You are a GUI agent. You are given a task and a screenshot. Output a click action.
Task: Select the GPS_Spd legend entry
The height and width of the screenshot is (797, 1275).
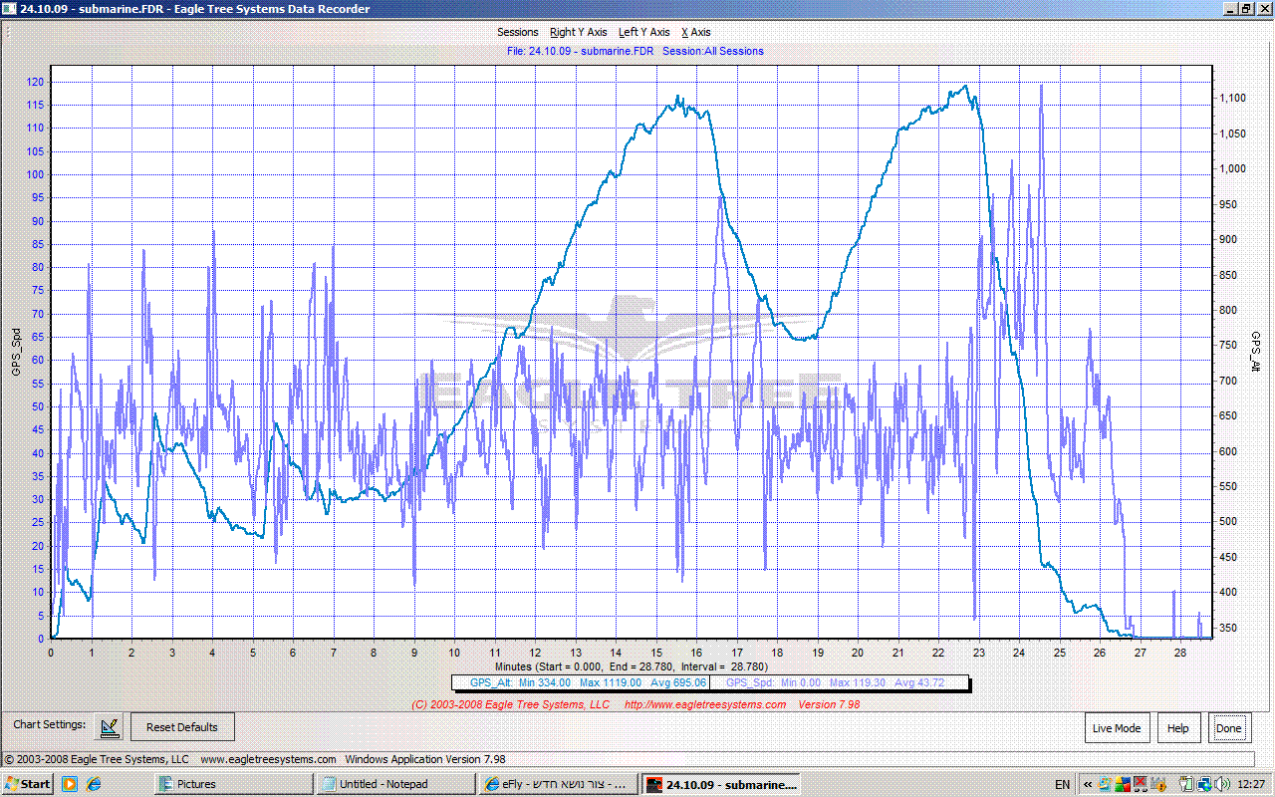click(x=840, y=682)
